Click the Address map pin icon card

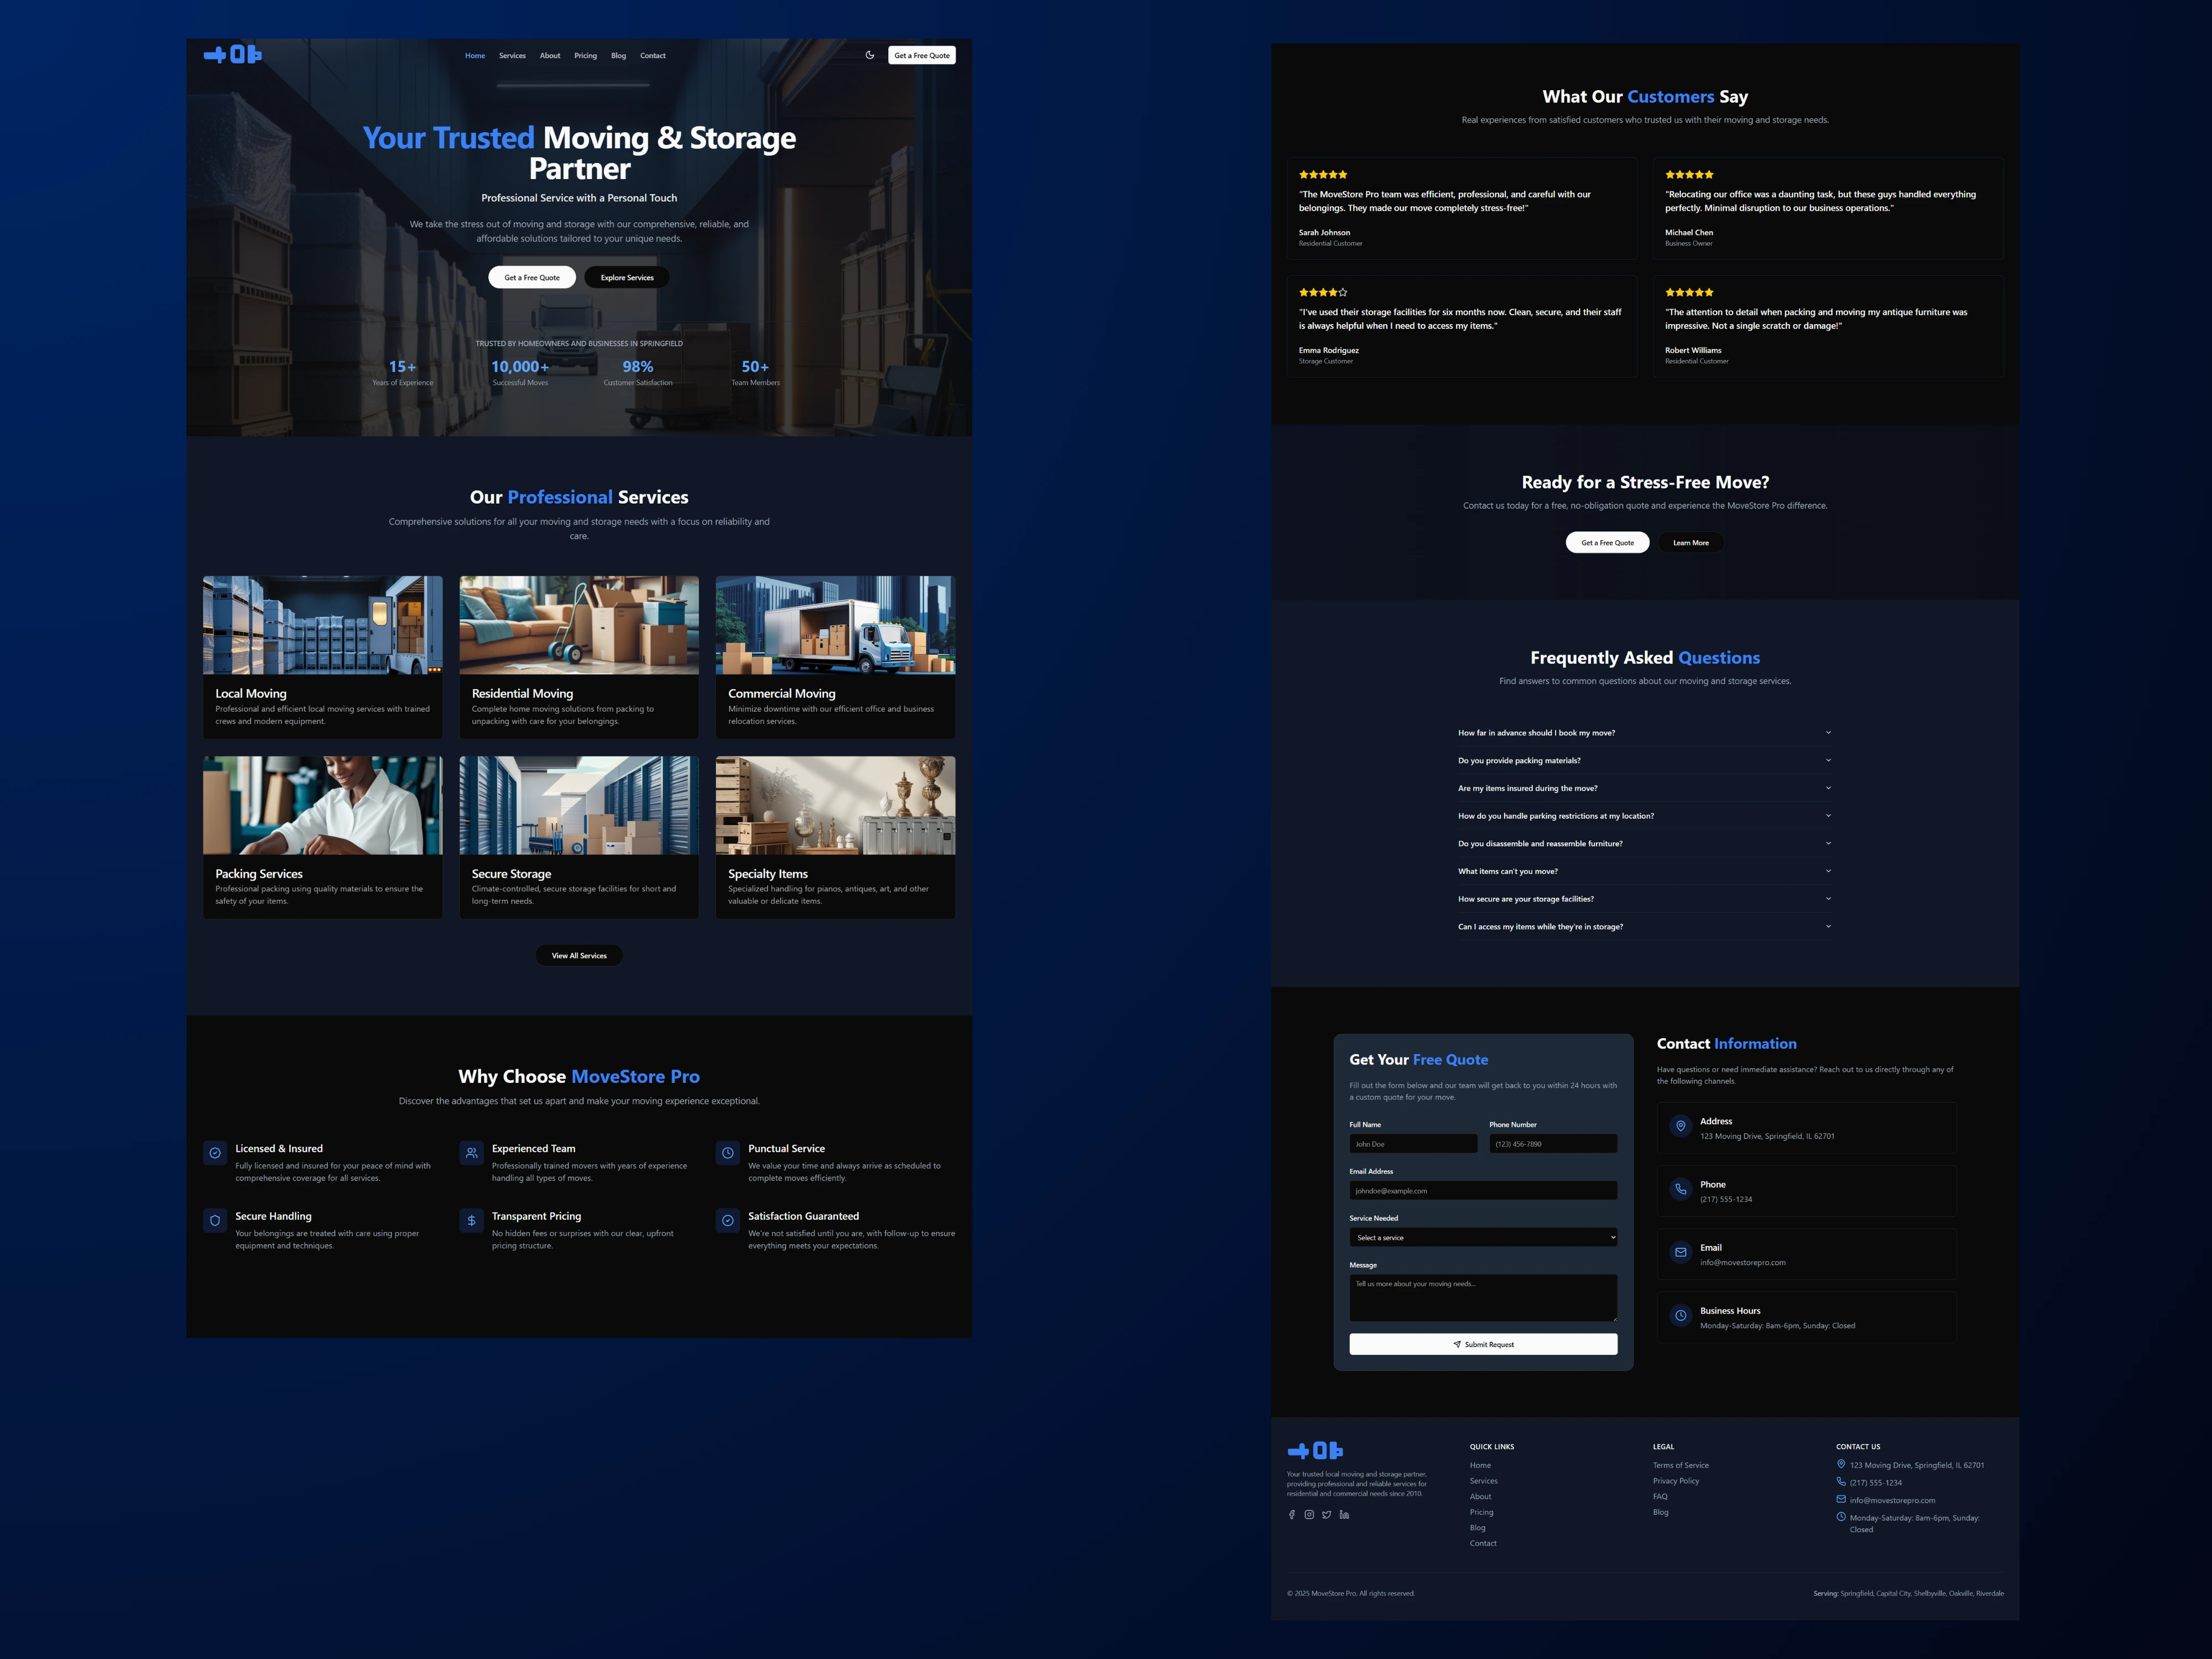pos(1681,1126)
